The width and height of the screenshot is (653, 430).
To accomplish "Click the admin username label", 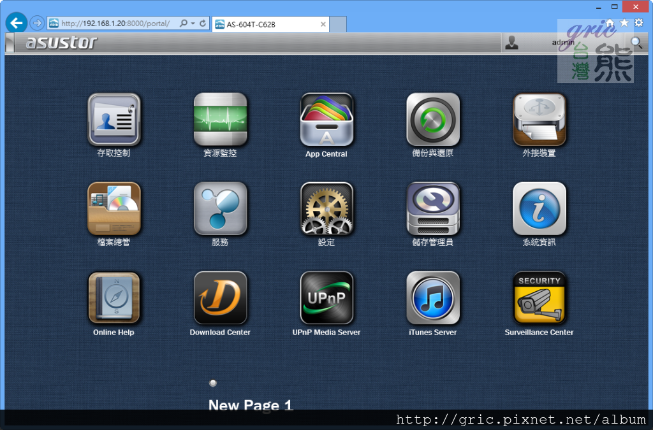I will [x=563, y=43].
